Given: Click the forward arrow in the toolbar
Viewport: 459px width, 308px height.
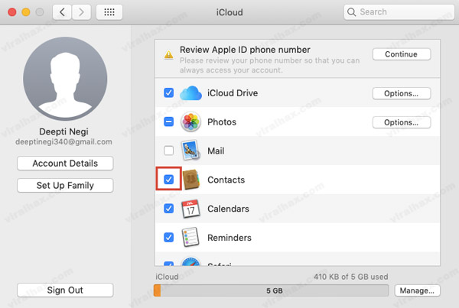Looking at the screenshot, I should point(81,12).
